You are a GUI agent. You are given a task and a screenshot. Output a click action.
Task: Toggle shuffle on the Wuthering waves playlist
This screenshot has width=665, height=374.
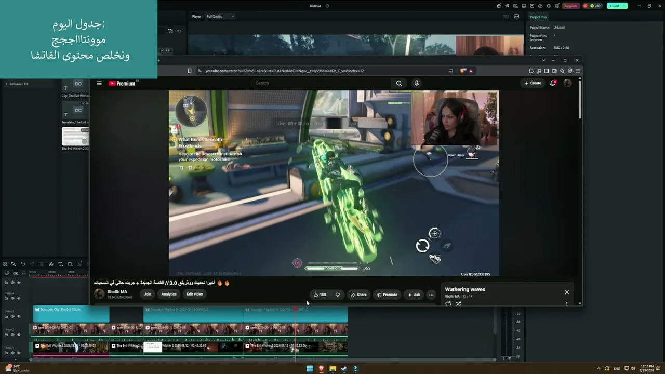point(458,303)
